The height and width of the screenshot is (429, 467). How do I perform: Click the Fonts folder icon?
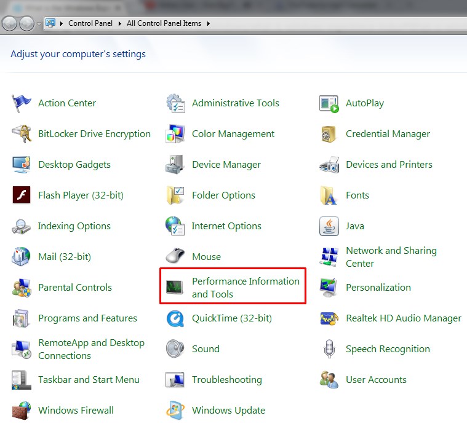[328, 195]
